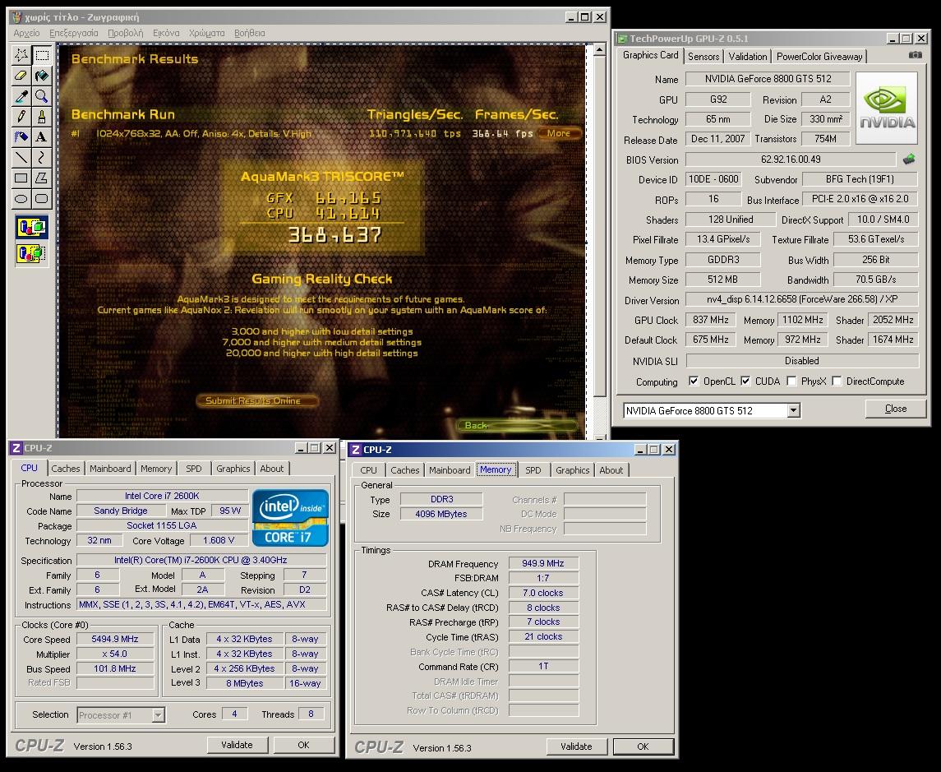This screenshot has width=941, height=772.
Task: Select the Rounded Rectangle shape tool
Action: pyautogui.click(x=42, y=198)
